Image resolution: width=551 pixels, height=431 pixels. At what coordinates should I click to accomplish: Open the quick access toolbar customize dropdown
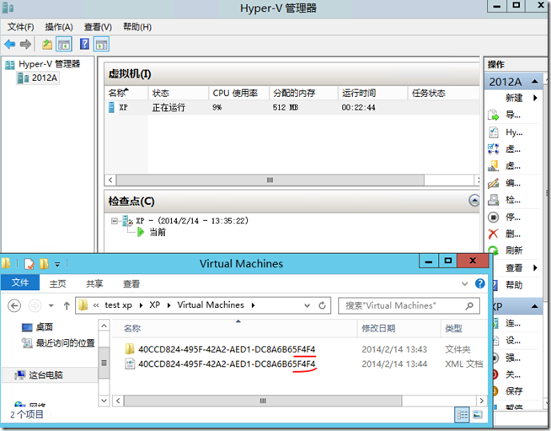[x=57, y=264]
